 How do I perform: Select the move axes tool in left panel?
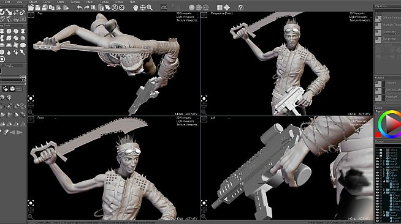click(x=16, y=12)
